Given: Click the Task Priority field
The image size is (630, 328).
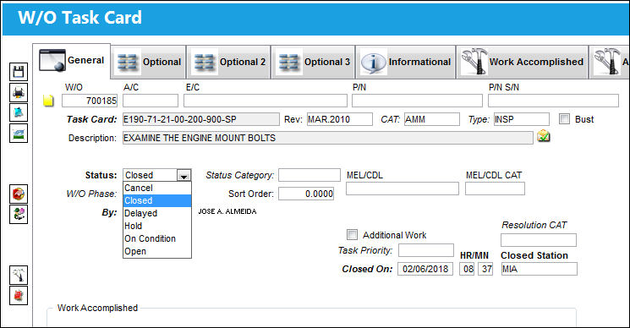Looking at the screenshot, I should pyautogui.click(x=426, y=250).
